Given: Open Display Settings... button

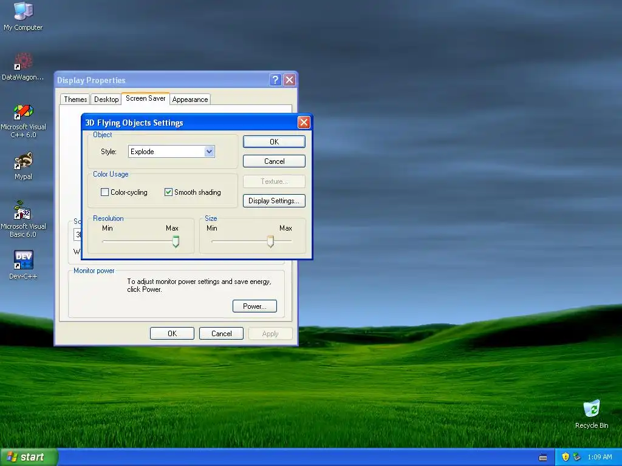Looking at the screenshot, I should [274, 201].
